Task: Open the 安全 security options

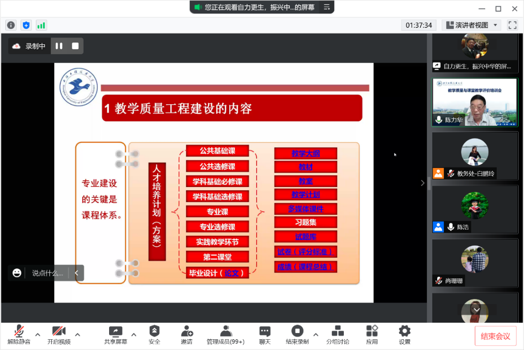Action: (154, 335)
